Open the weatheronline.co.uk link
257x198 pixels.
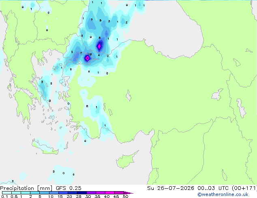223,194
